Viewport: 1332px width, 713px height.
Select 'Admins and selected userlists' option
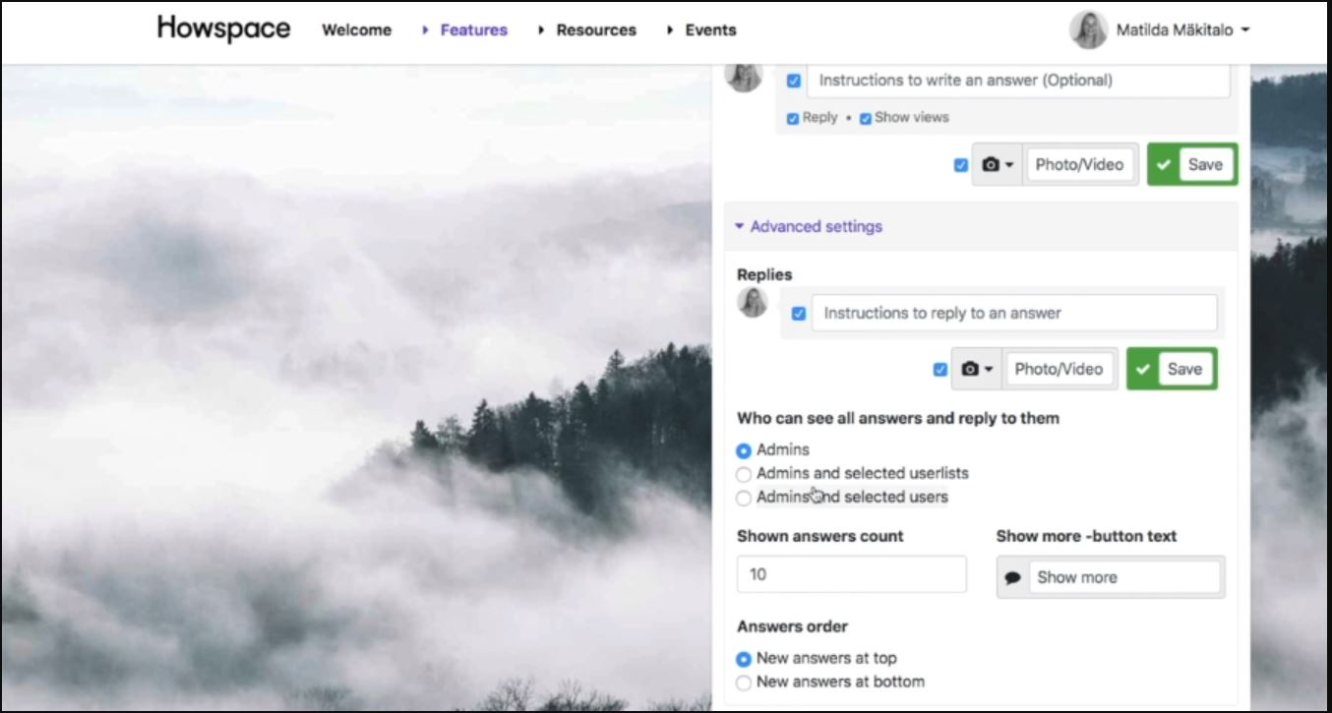pos(744,474)
